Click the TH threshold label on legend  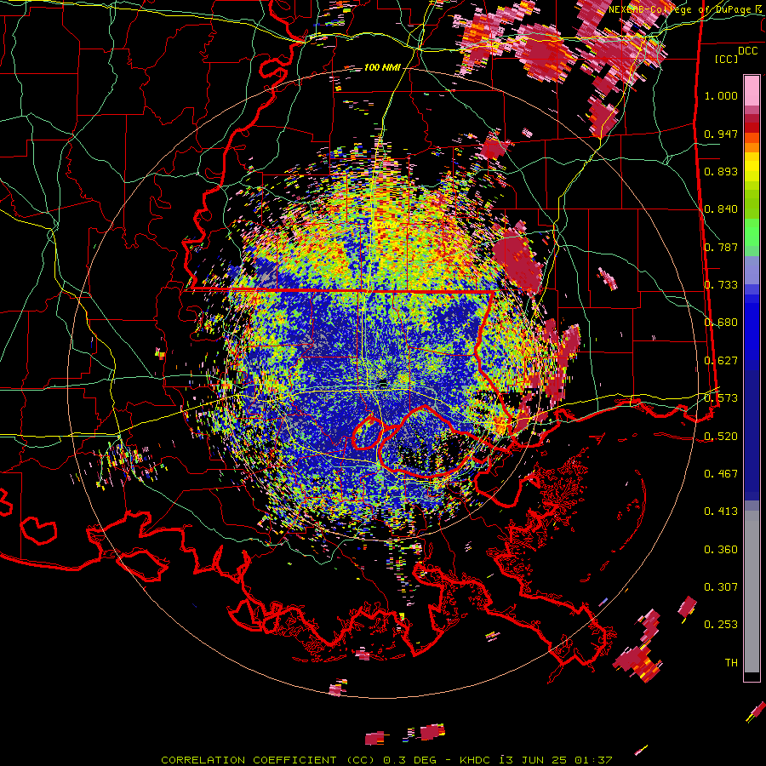point(731,663)
